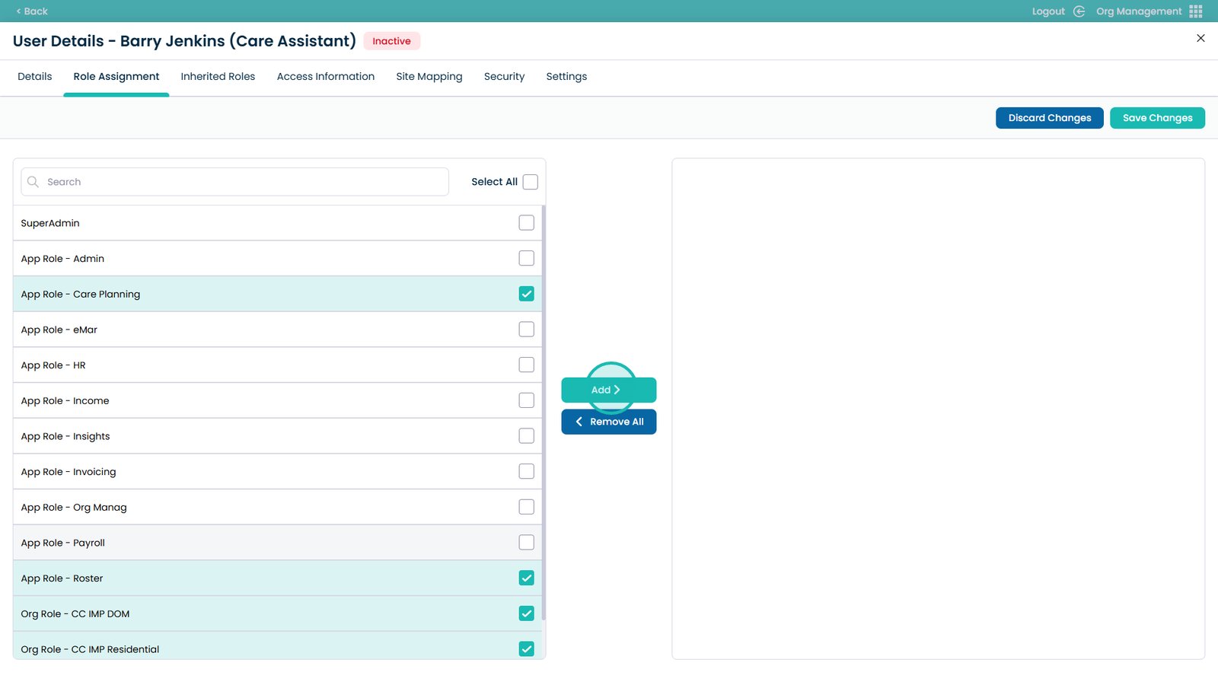The image size is (1218, 685).
Task: Click the search magnifier icon
Action: click(33, 182)
